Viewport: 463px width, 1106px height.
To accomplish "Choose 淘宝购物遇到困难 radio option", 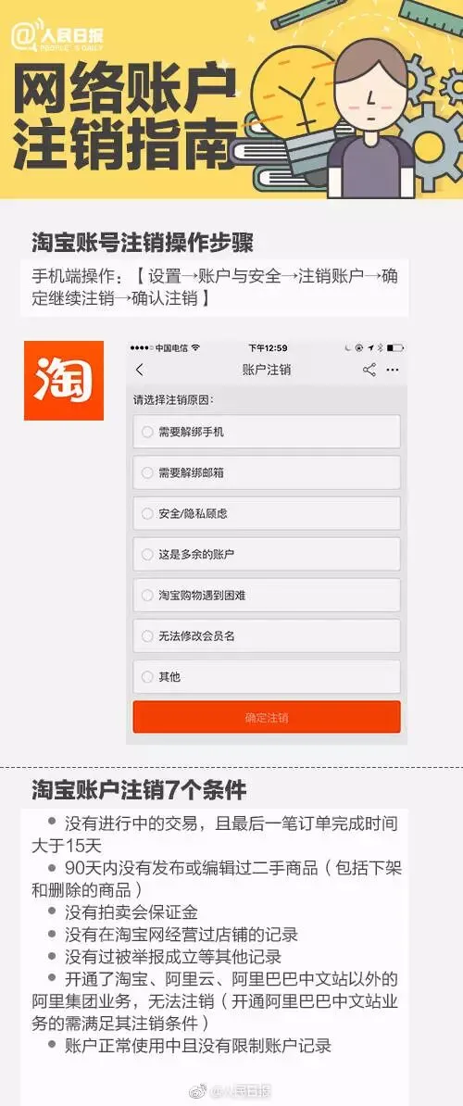I will click(267, 596).
